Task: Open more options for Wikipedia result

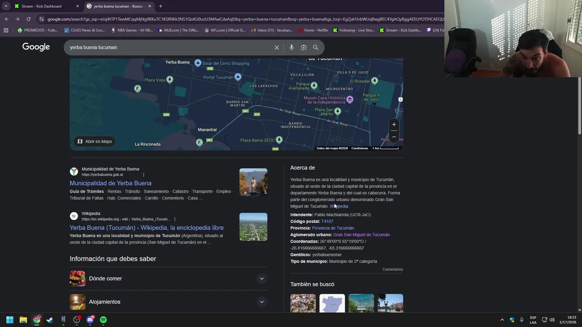Action: pyautogui.click(x=175, y=219)
